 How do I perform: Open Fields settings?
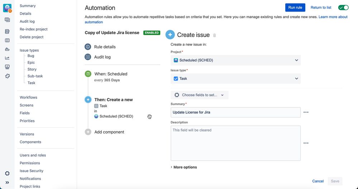coord(25,113)
